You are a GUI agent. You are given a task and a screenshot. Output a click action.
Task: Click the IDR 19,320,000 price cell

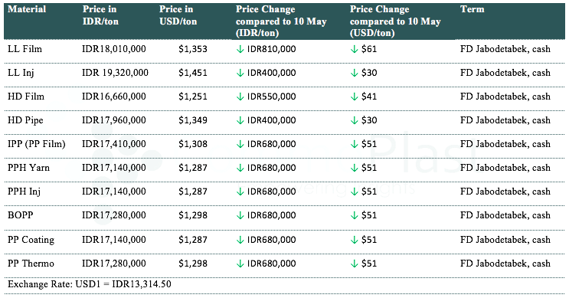tap(115, 73)
